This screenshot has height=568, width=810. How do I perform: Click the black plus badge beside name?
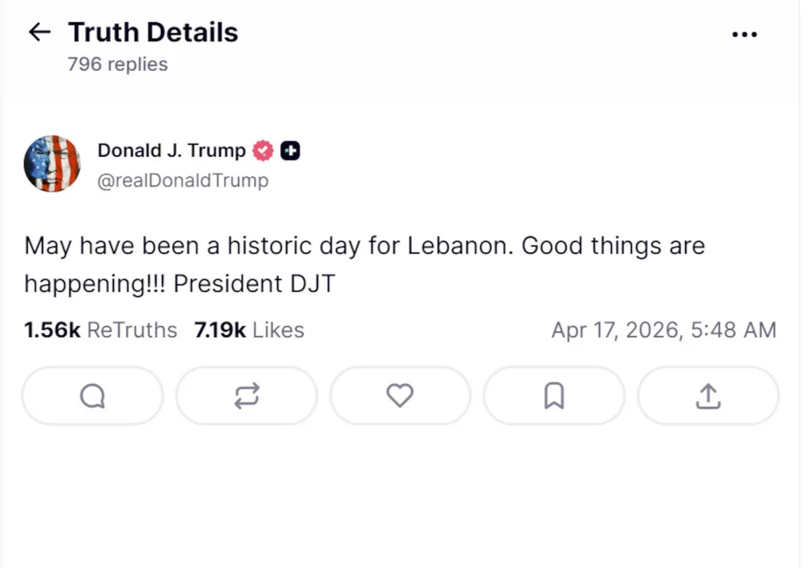pos(289,151)
